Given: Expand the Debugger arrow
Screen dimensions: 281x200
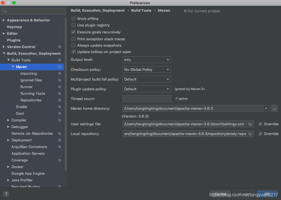Looking at the screenshot, I should pyautogui.click(x=8, y=127).
